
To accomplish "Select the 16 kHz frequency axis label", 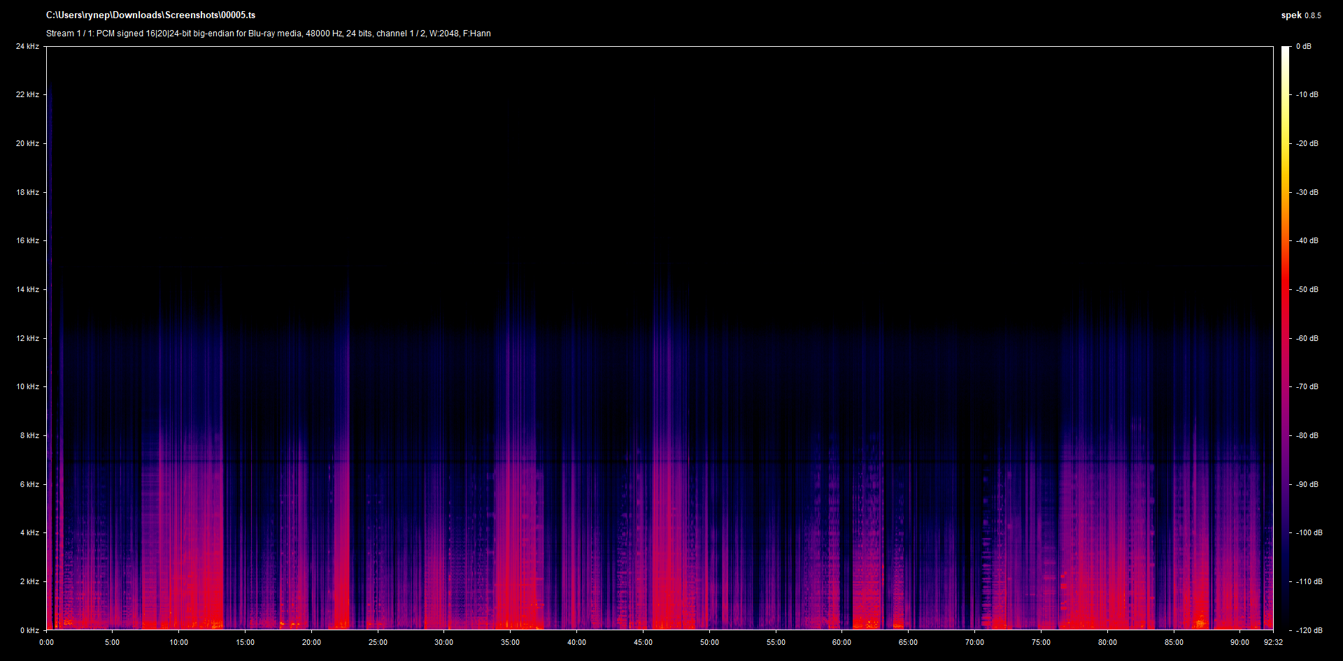I will pos(27,240).
